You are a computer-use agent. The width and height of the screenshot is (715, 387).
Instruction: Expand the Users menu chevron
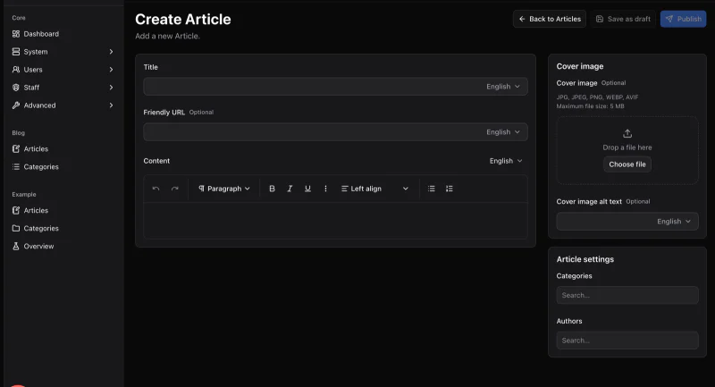(x=111, y=70)
